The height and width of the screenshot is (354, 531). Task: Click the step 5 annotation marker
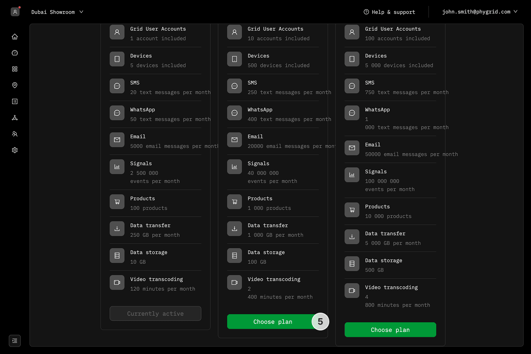point(320,322)
